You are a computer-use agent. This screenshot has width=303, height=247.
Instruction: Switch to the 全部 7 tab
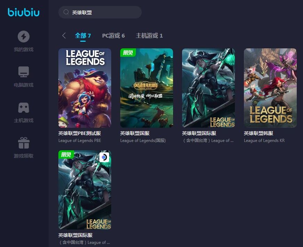click(83, 35)
